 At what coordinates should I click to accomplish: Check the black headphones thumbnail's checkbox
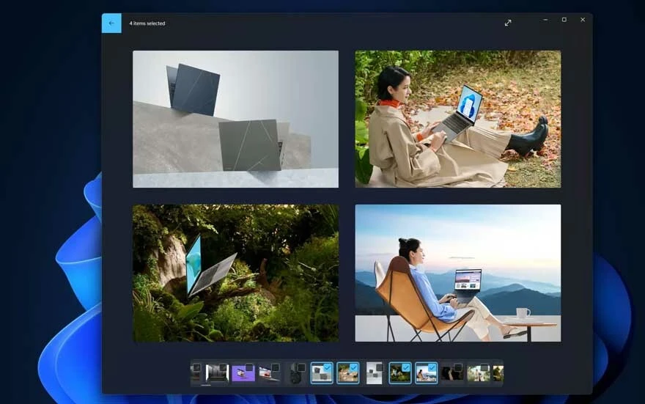[x=301, y=367]
